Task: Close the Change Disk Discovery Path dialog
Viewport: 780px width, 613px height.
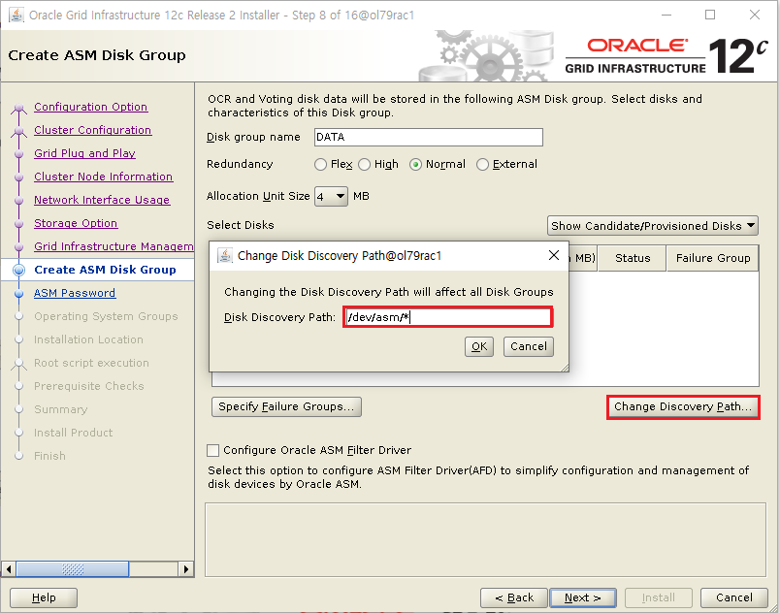Action: click(x=554, y=255)
